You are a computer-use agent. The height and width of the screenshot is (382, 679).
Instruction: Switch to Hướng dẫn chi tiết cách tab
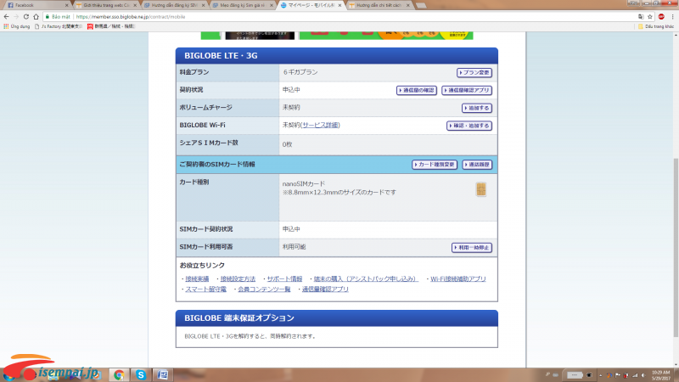(377, 5)
